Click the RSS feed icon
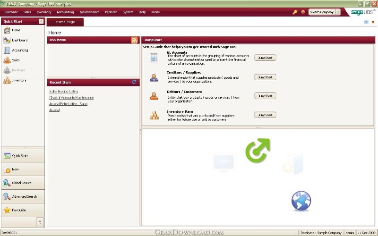 tap(134, 40)
